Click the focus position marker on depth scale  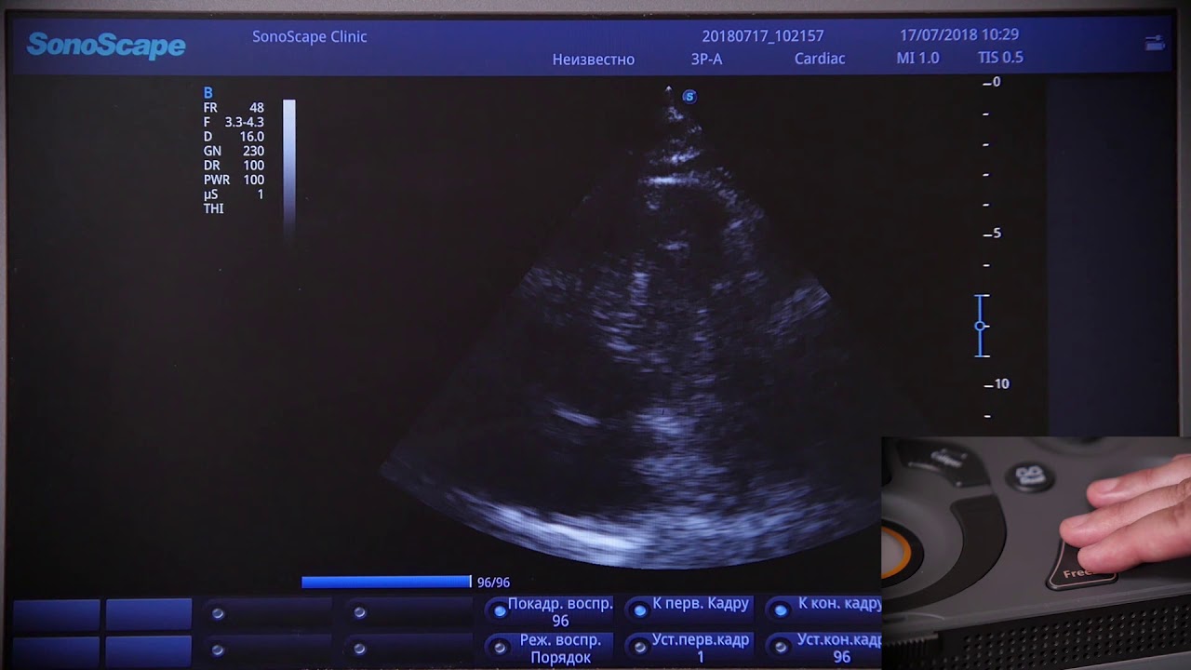[980, 326]
